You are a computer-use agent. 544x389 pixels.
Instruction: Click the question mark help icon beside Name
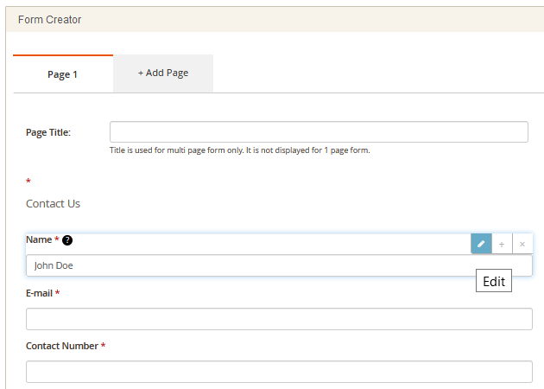67,240
